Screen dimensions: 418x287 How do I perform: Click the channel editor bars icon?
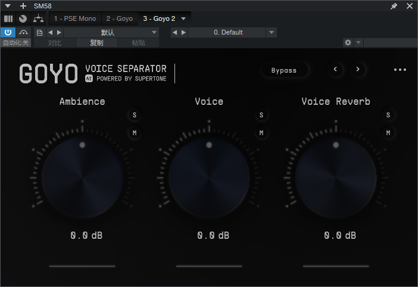(x=8, y=18)
